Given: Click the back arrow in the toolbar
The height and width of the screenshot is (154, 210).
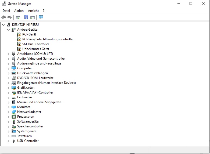Looking at the screenshot, I should (x=3, y=17).
